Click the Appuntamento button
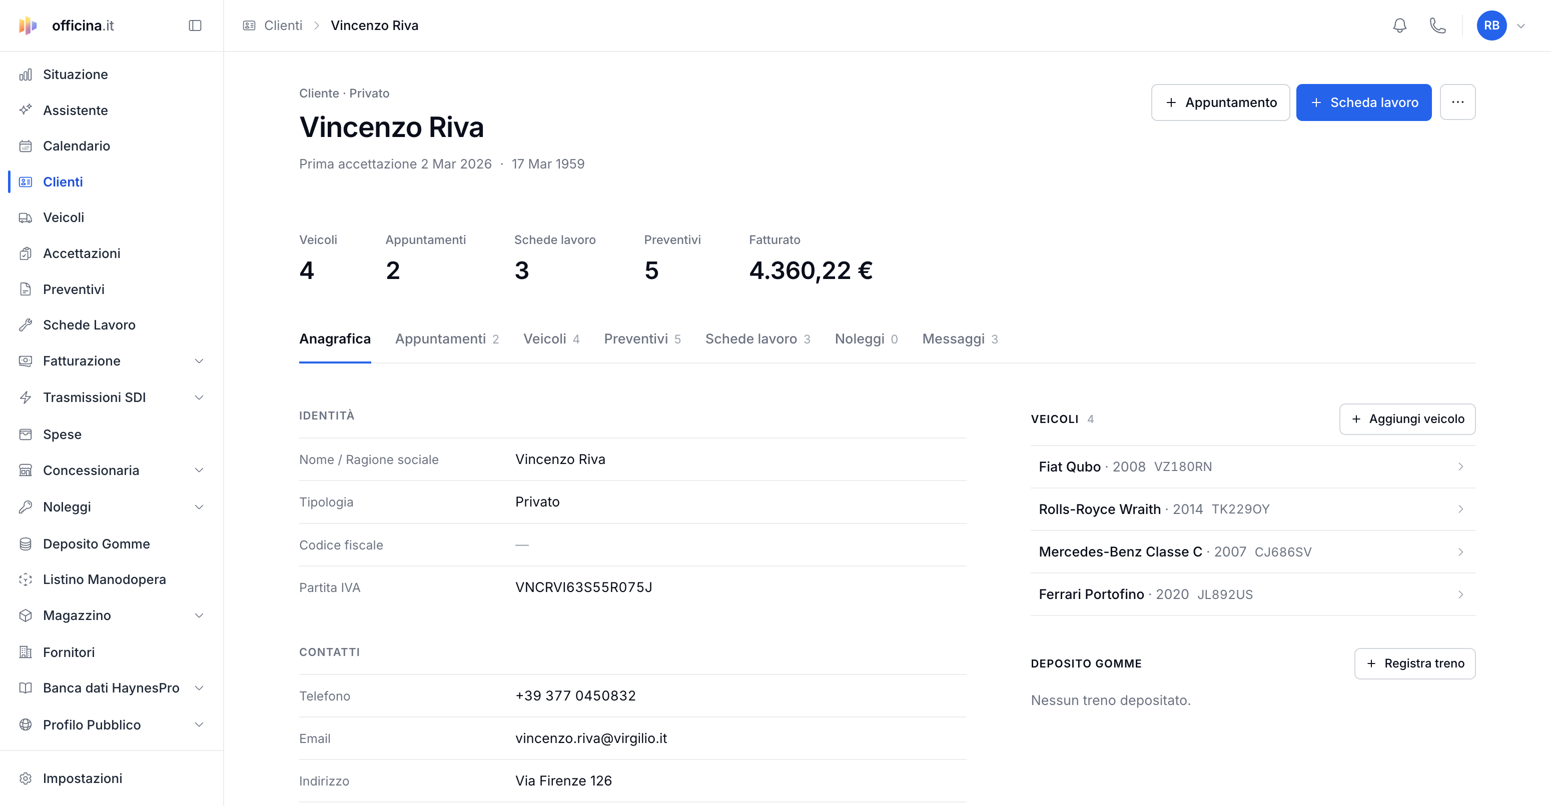The height and width of the screenshot is (806, 1551). click(1220, 102)
